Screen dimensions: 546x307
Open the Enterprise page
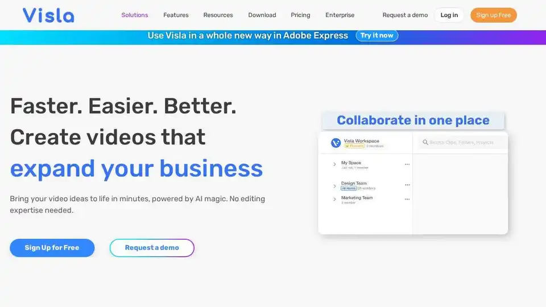coord(340,15)
